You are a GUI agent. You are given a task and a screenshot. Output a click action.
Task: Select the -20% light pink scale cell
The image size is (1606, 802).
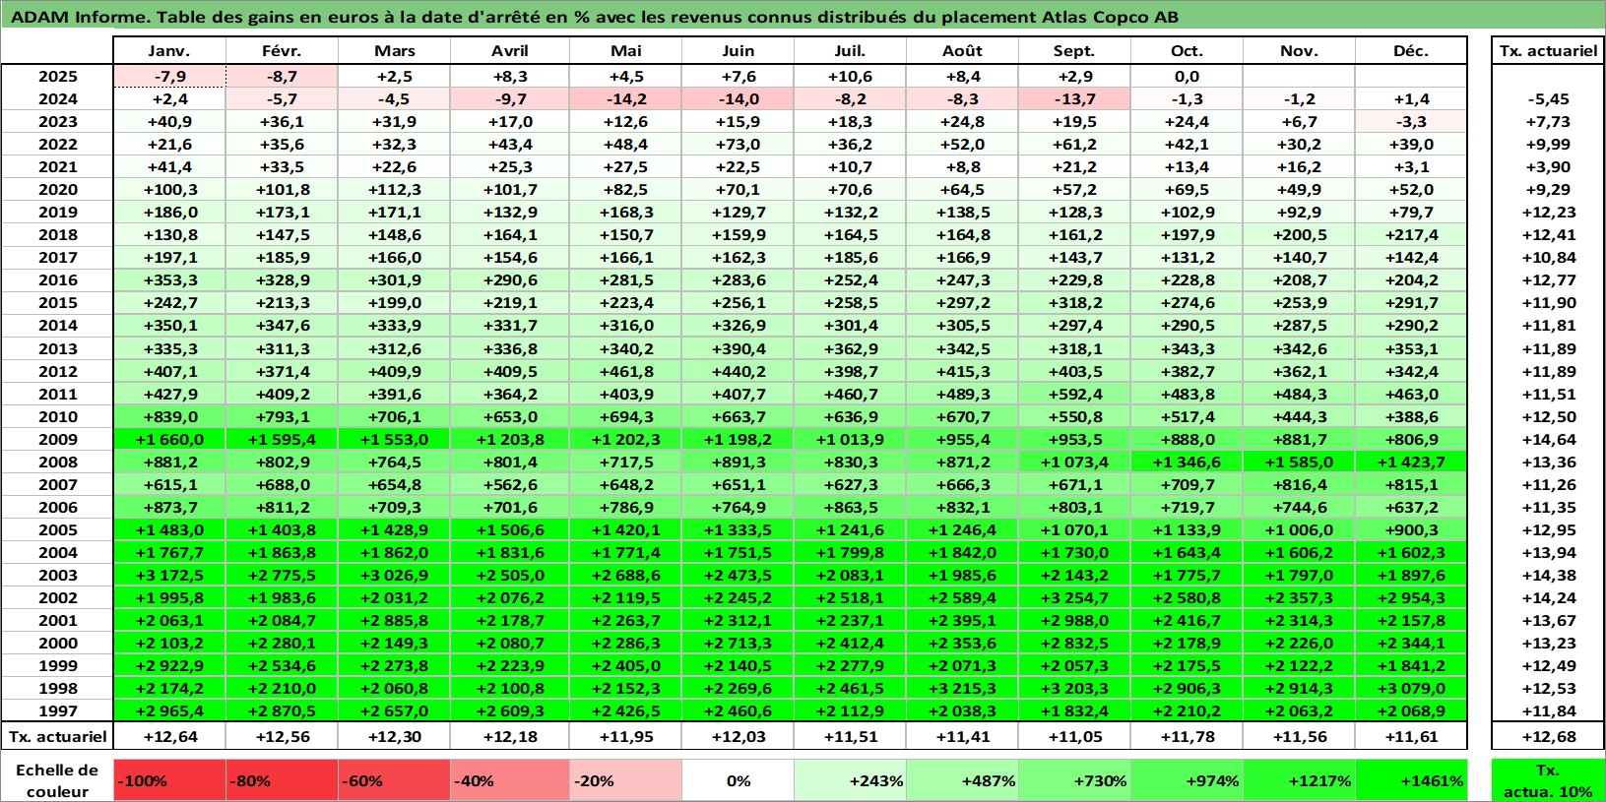pyautogui.click(x=625, y=779)
